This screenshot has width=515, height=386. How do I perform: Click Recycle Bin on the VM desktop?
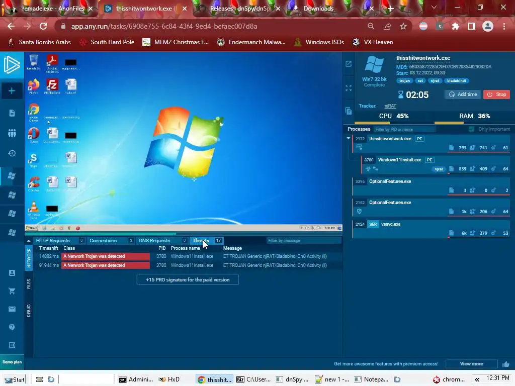coord(34,62)
